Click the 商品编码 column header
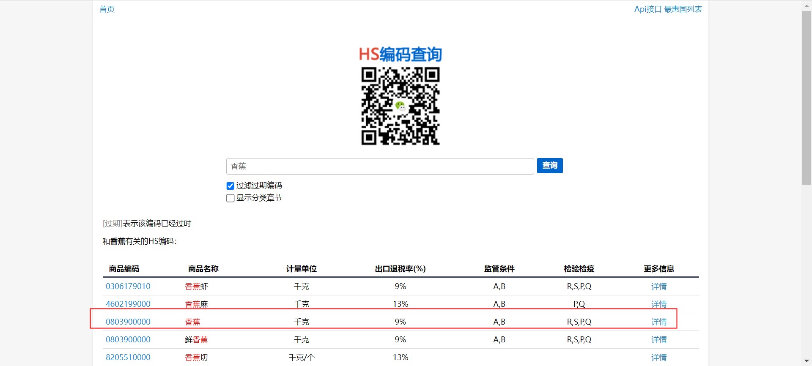812x366 pixels. 124,269
